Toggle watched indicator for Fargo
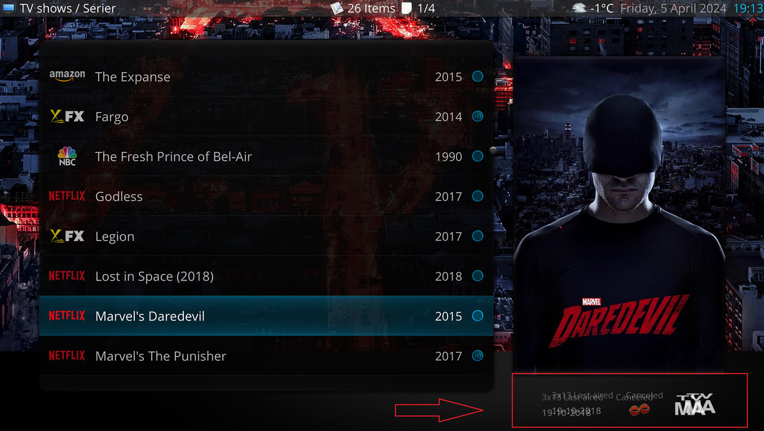Screen dimensions: 764x431 [478, 116]
